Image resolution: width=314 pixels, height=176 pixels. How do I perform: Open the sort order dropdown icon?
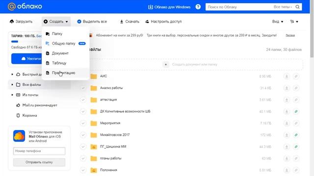pyautogui.click(x=294, y=22)
